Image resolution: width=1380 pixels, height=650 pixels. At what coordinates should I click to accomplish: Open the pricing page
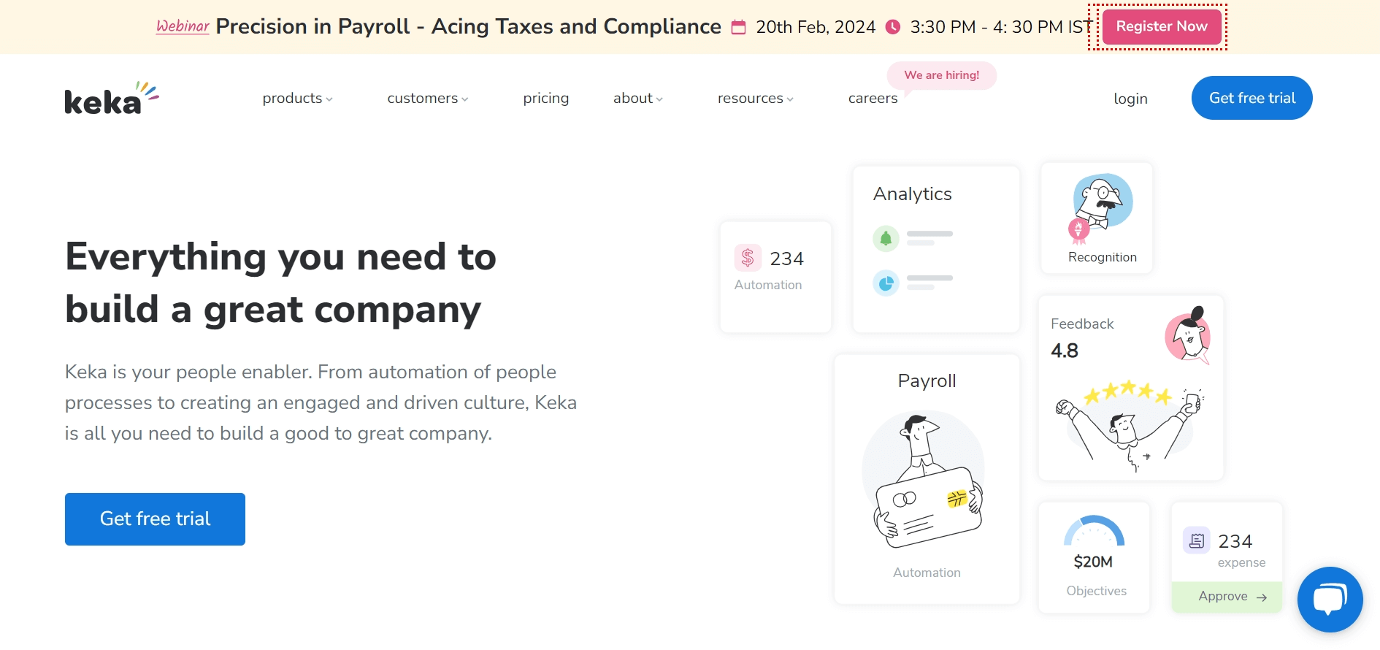(546, 99)
